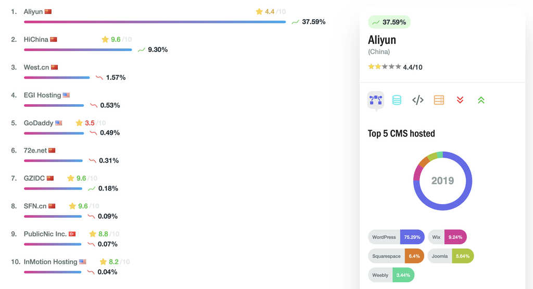Open the PublicNic Inc. provider entry
The height and width of the screenshot is (289, 533).
point(45,234)
